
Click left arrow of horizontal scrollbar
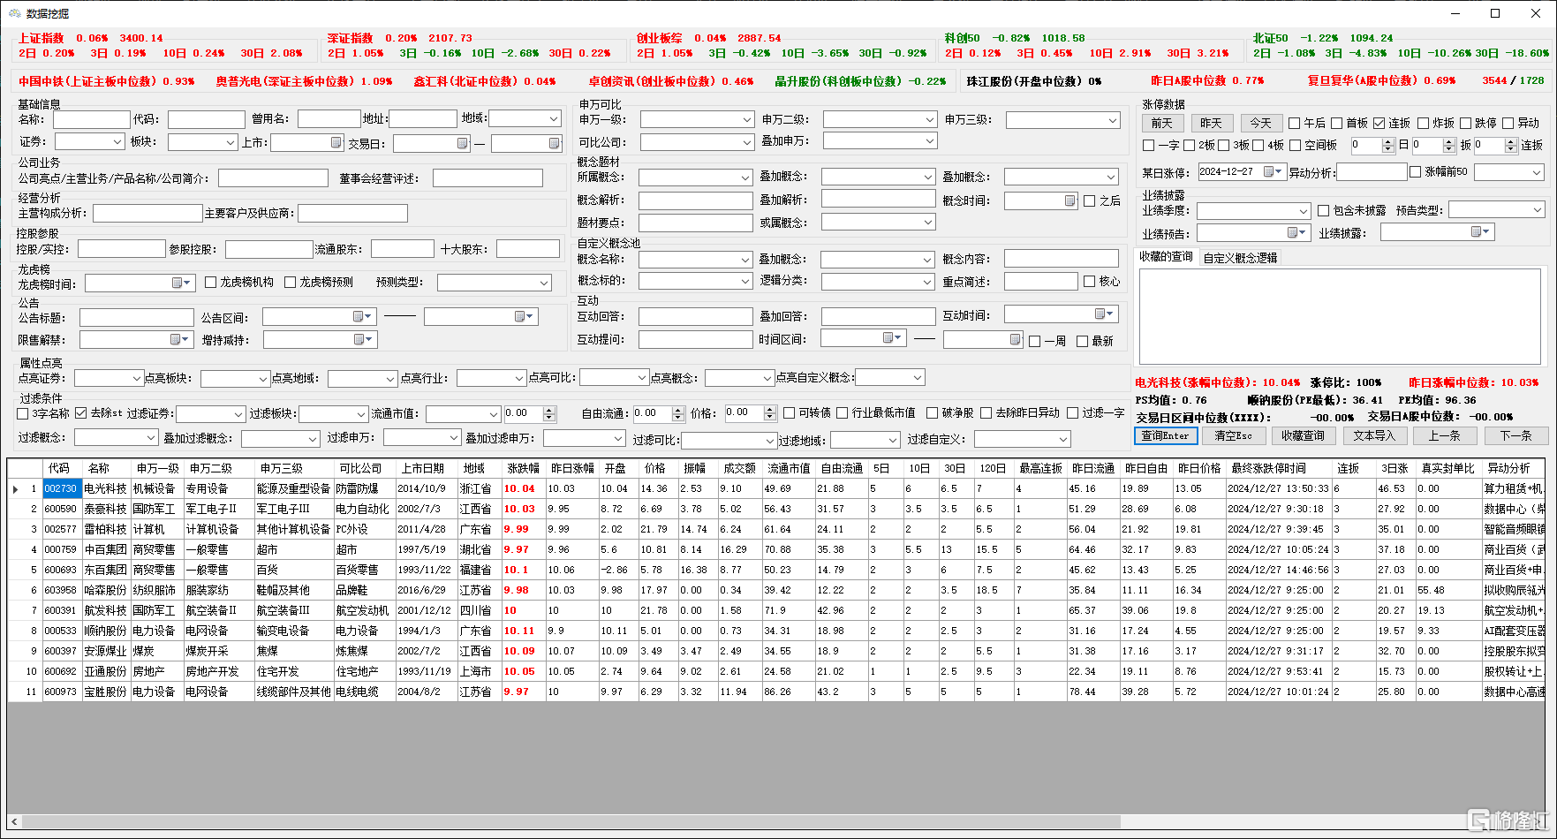(13, 821)
